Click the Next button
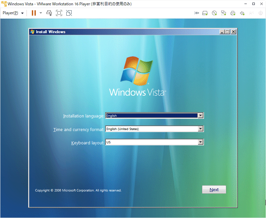This screenshot has height=218, width=266. 214,189
